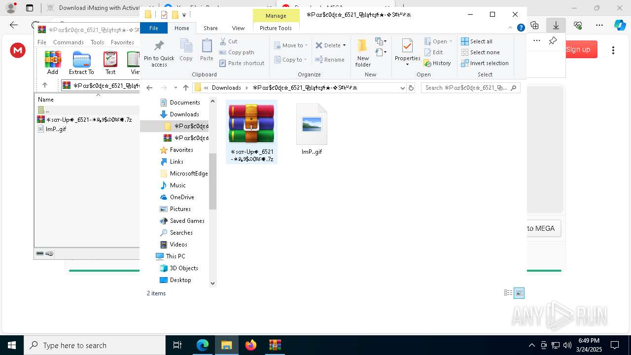Screen dimensions: 631x355
Task: Select 3D Objects in navigation pane
Action: coord(184,268)
